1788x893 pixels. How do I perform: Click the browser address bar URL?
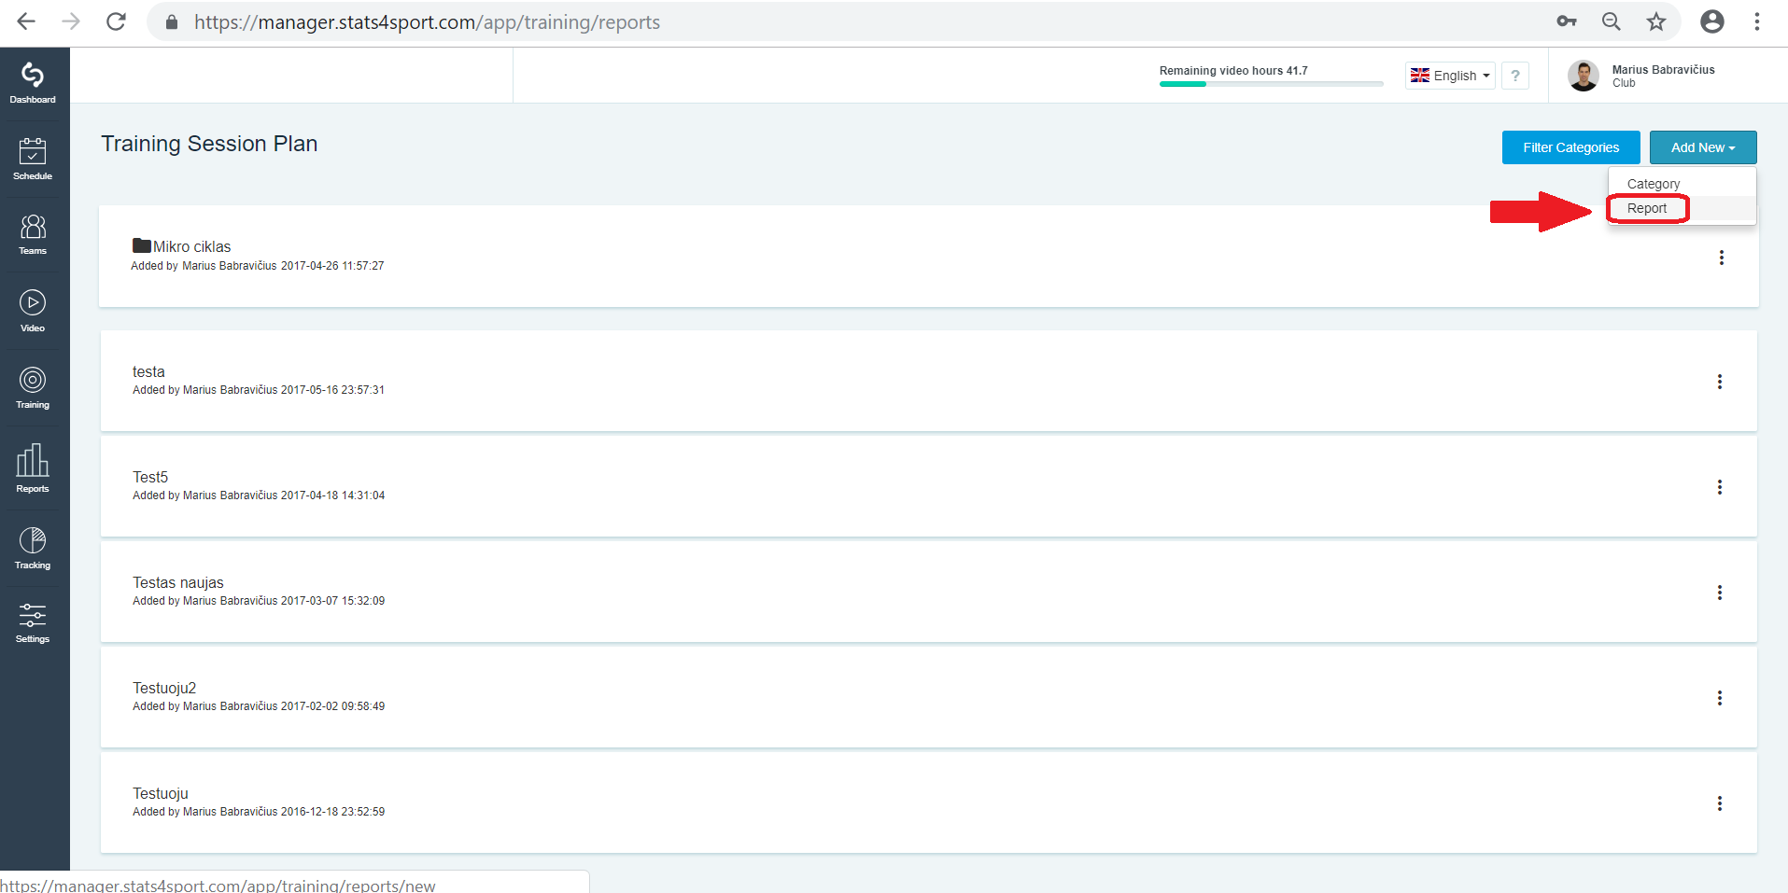pos(427,21)
